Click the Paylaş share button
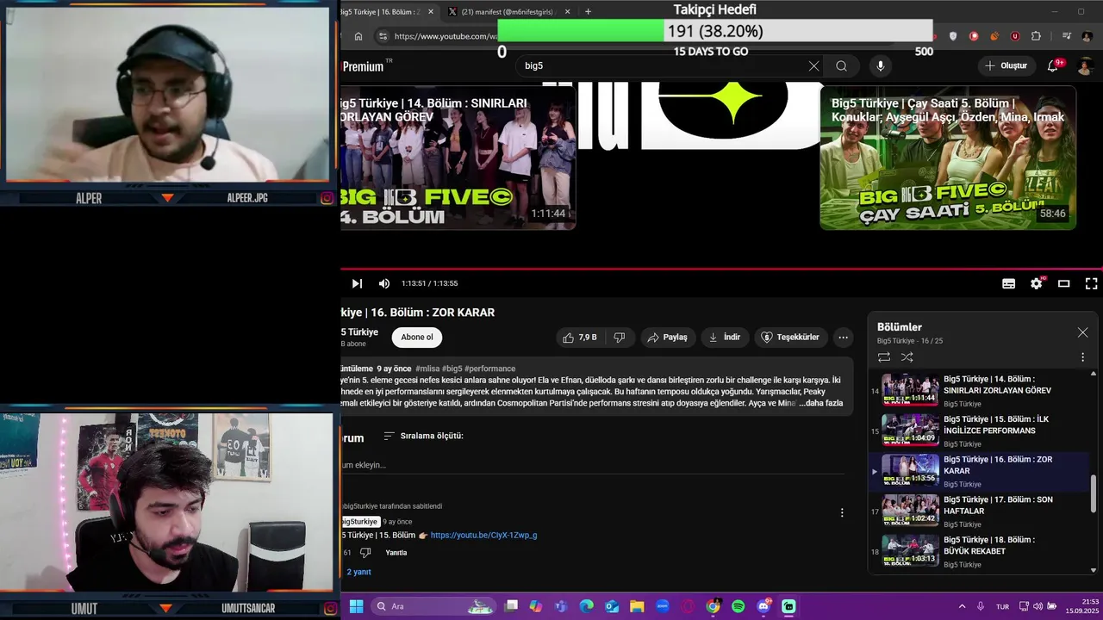This screenshot has height=620, width=1103. [x=667, y=338]
